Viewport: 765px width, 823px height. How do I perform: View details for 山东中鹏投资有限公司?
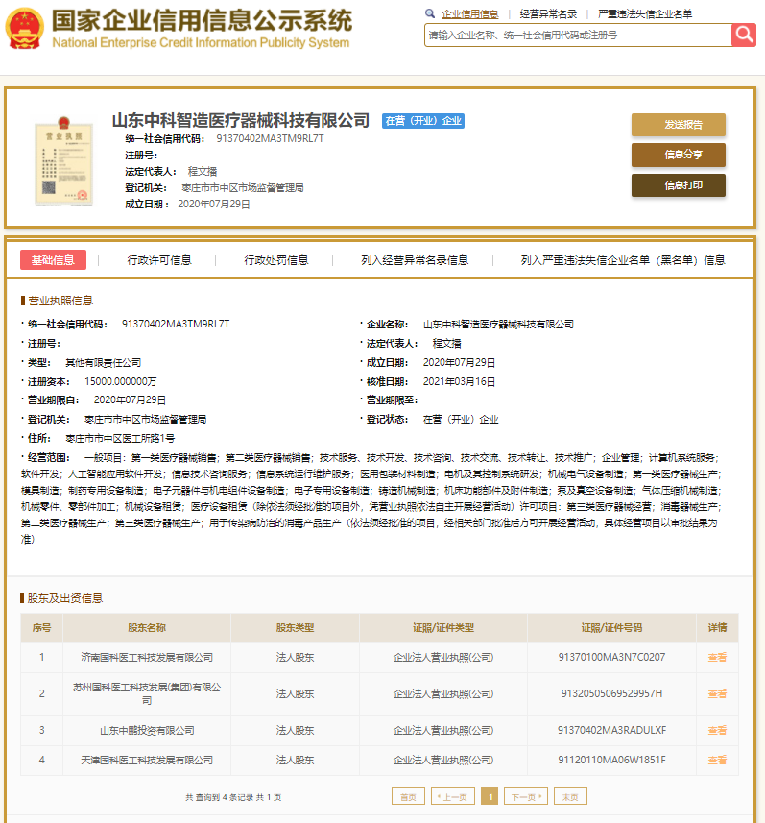coord(717,730)
